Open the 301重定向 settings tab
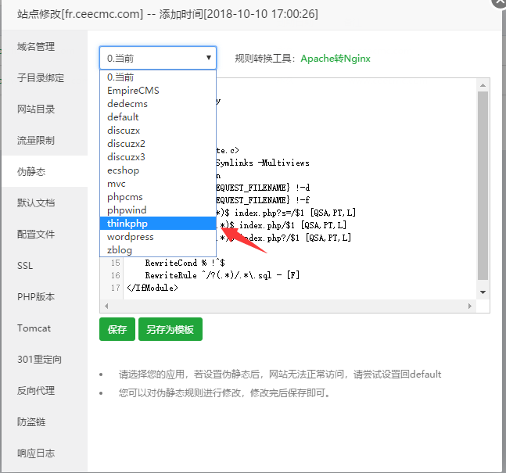The height and width of the screenshot is (473, 506). 39,360
